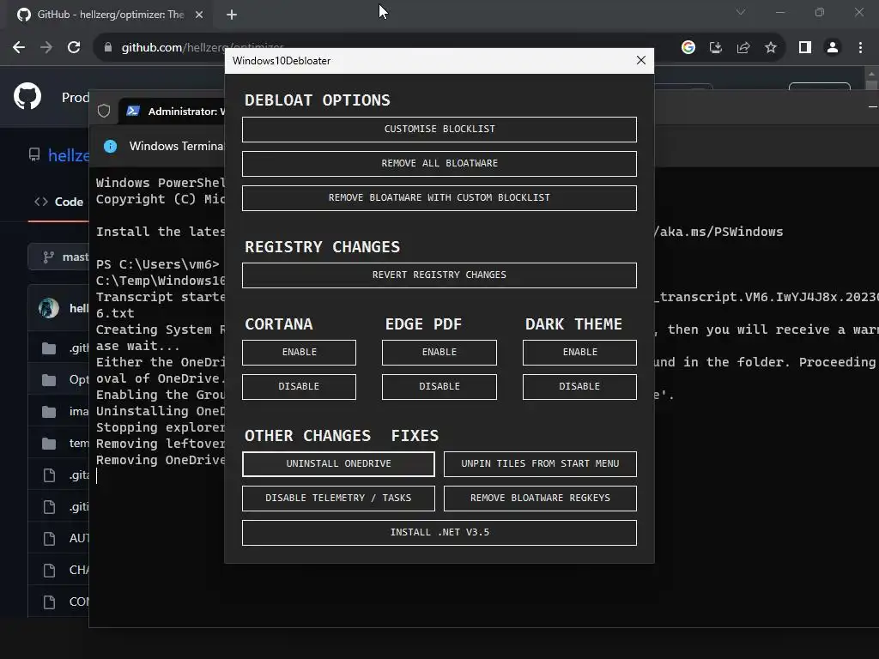Click the padlock site info icon

click(x=108, y=47)
